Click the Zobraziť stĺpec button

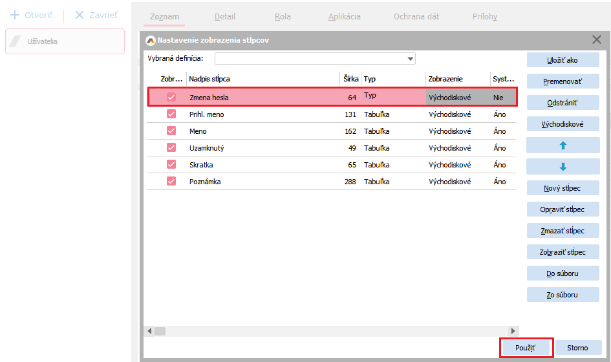(x=563, y=252)
